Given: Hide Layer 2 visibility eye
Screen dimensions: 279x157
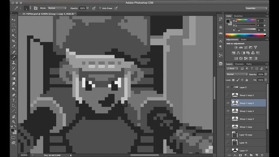Looking at the screenshot, I should click(228, 87).
